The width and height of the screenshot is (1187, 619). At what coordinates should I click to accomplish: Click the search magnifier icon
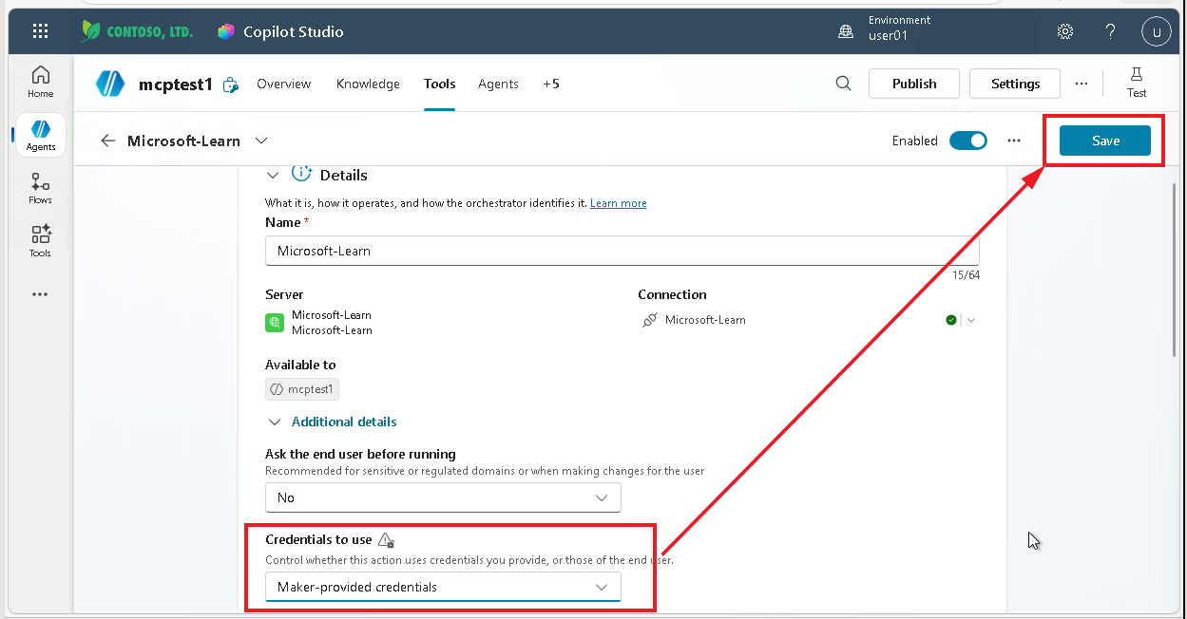843,84
